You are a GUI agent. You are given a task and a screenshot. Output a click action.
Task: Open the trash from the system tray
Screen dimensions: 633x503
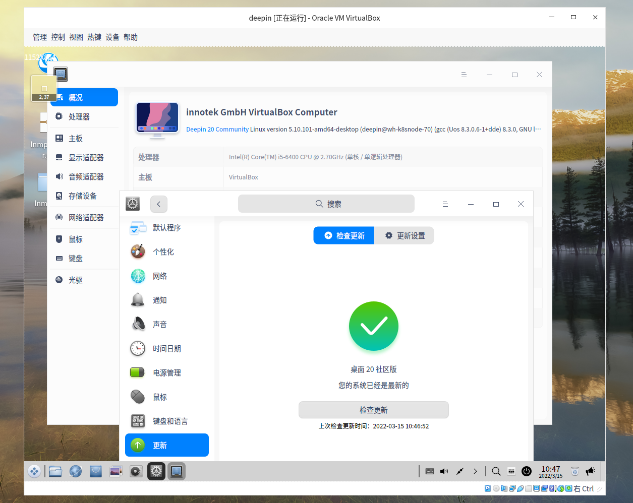click(574, 471)
